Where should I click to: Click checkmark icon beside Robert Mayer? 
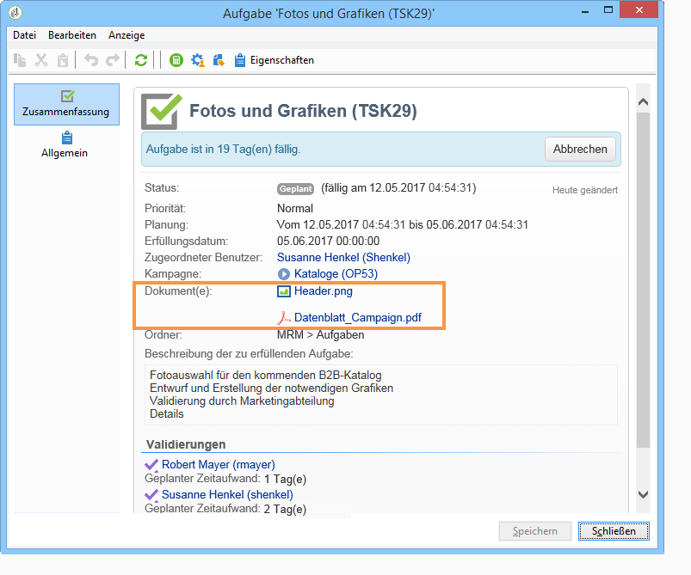pos(151,465)
